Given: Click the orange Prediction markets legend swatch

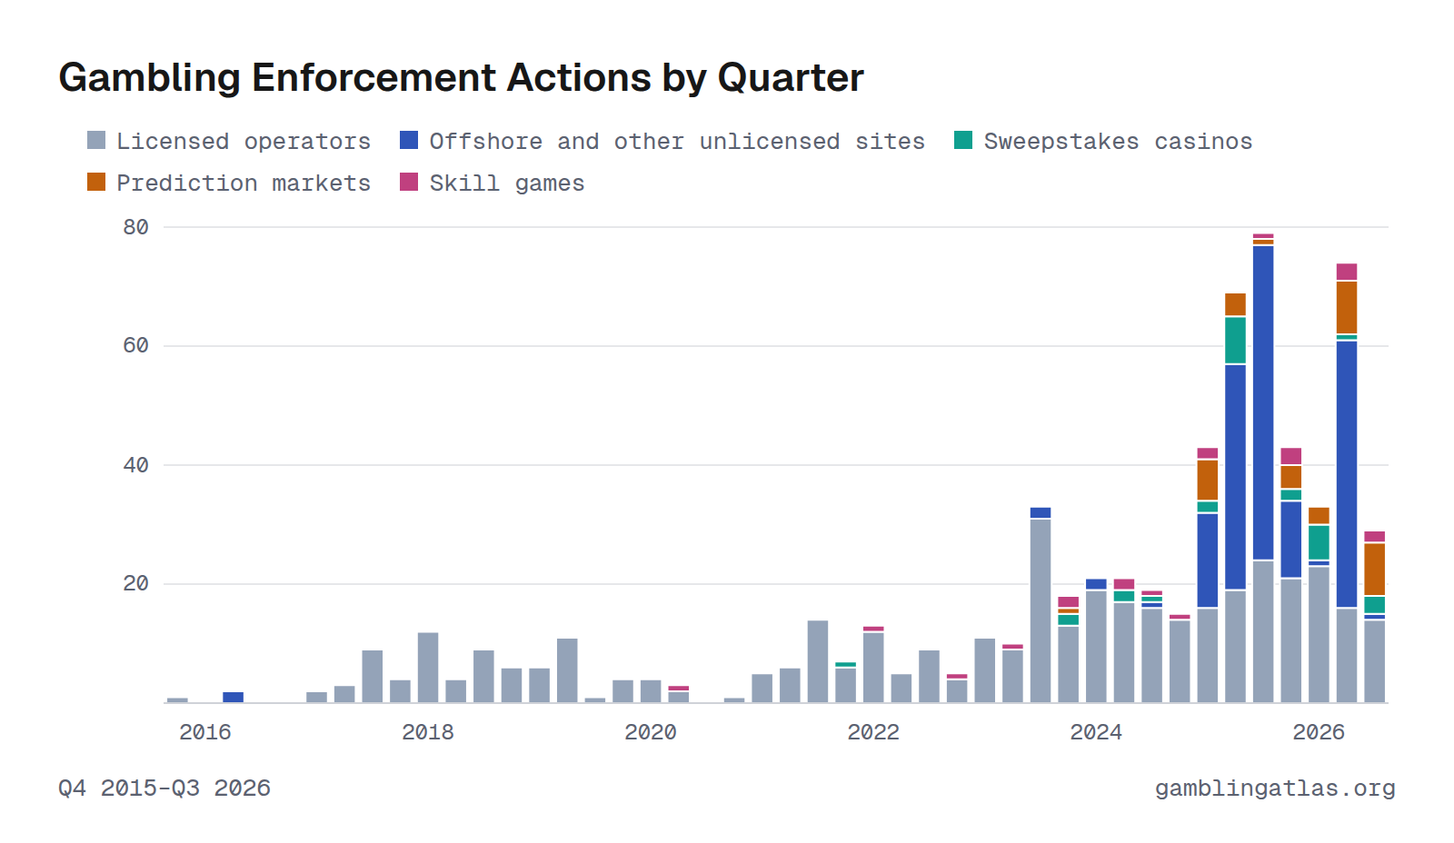Looking at the screenshot, I should [96, 182].
